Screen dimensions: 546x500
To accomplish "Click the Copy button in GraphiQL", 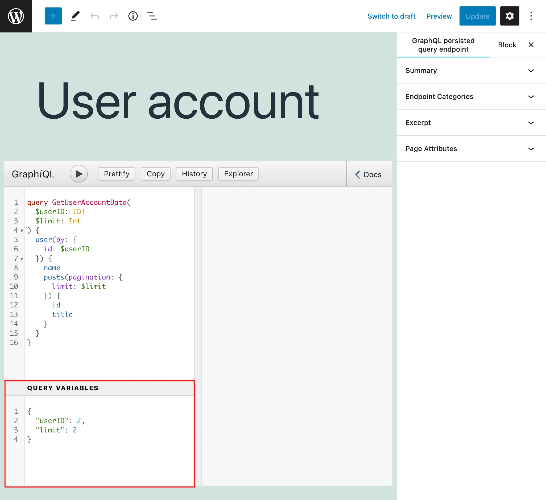I will tap(156, 173).
